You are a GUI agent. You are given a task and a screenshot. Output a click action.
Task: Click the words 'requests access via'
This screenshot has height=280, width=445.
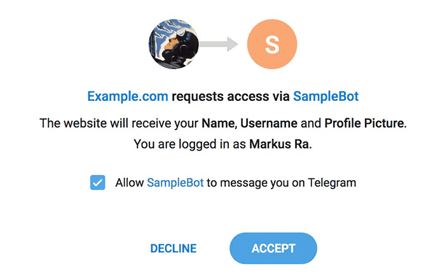[230, 97]
